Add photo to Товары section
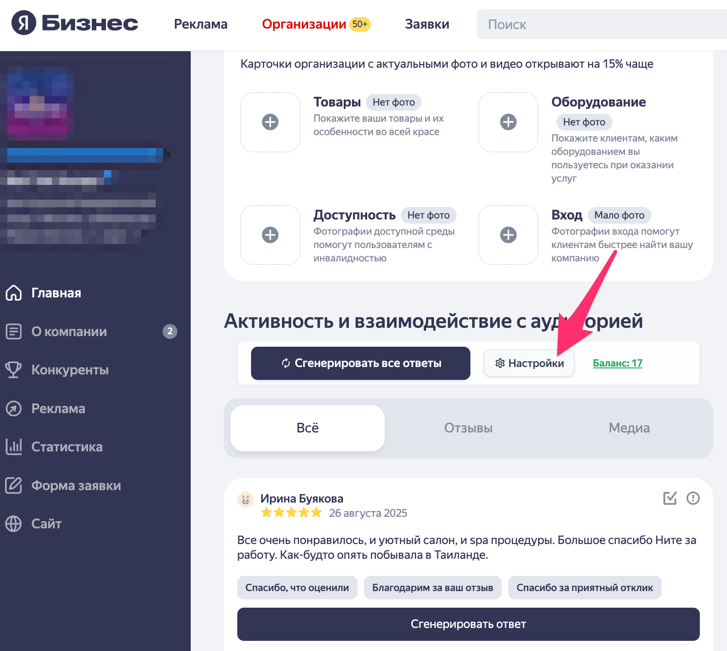The height and width of the screenshot is (651, 727). [270, 122]
